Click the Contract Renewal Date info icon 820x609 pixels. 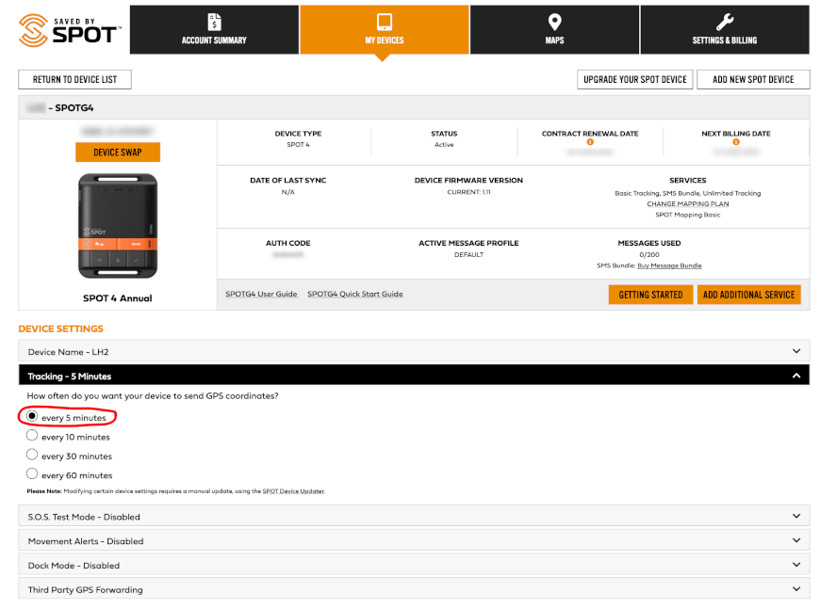coord(591,143)
